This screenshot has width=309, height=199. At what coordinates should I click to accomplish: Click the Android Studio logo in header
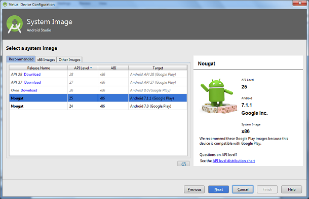[14, 24]
